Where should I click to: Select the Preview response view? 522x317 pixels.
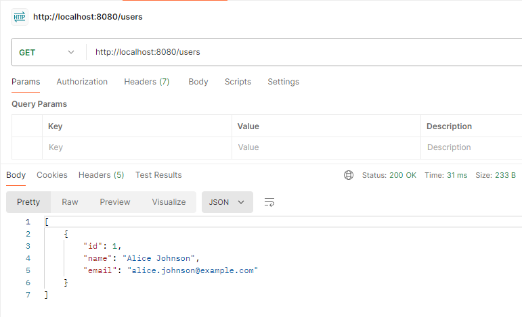point(114,202)
